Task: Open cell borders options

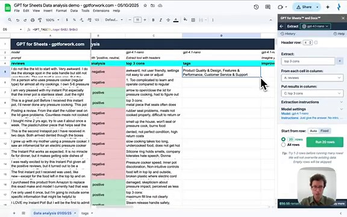Action: click(193, 20)
